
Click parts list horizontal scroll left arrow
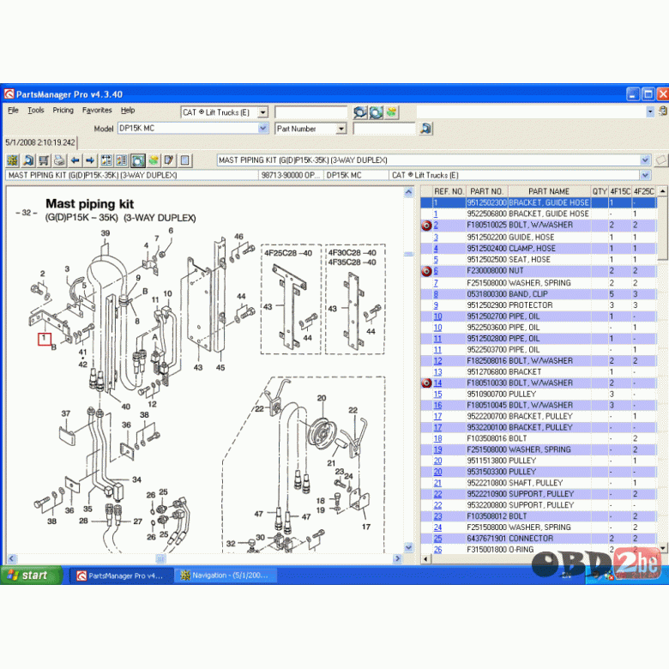click(425, 558)
